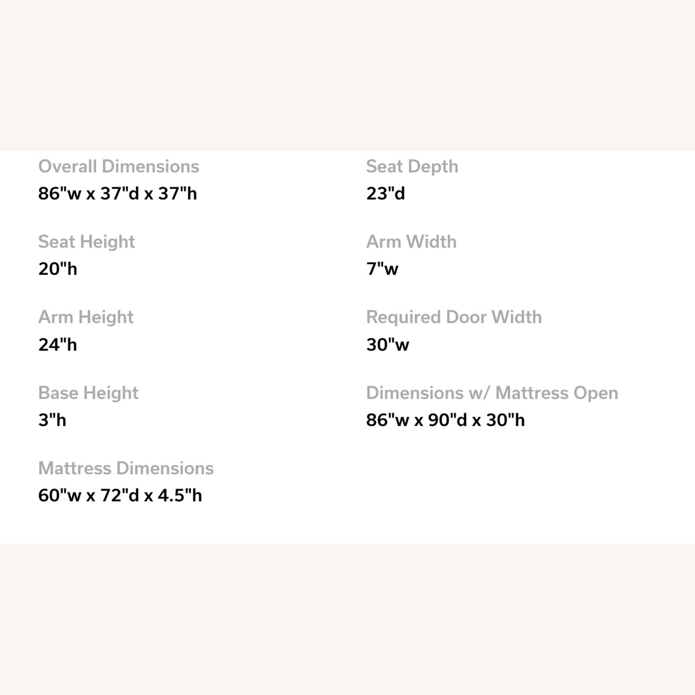
Task: Click the Seat Depth label
Action: point(412,167)
